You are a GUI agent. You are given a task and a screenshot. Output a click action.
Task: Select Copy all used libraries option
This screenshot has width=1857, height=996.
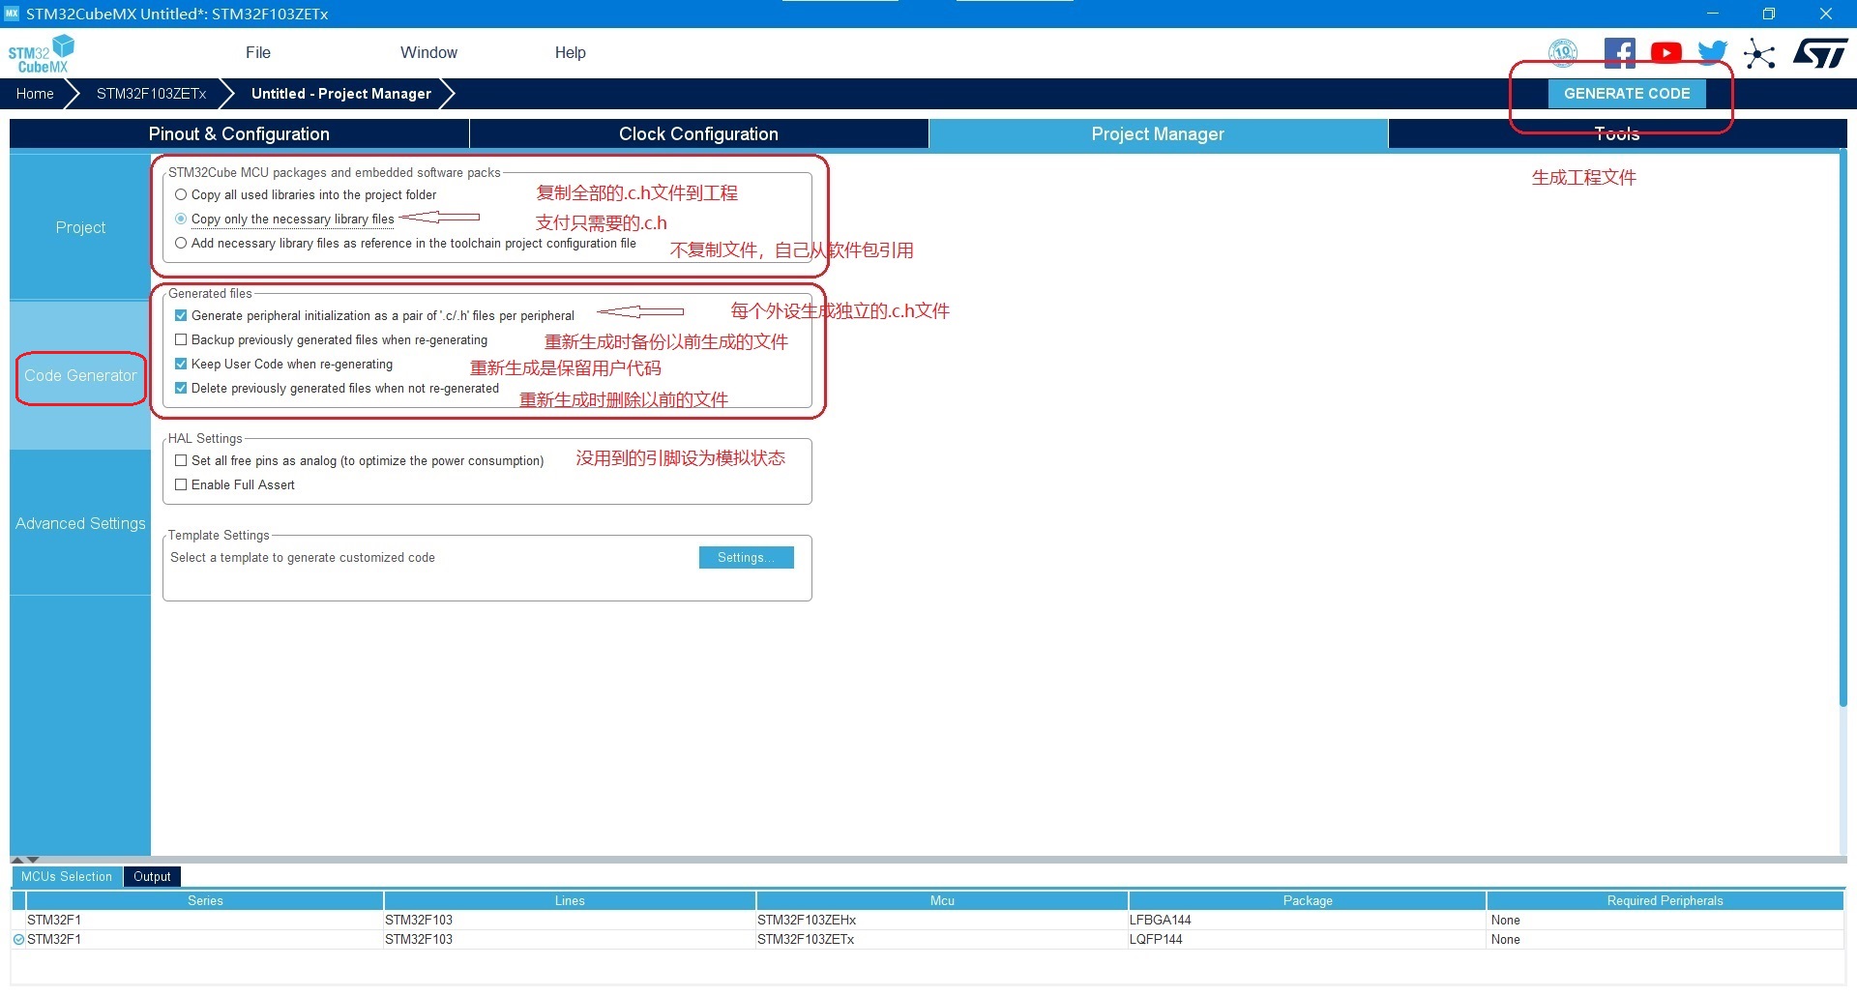[181, 194]
